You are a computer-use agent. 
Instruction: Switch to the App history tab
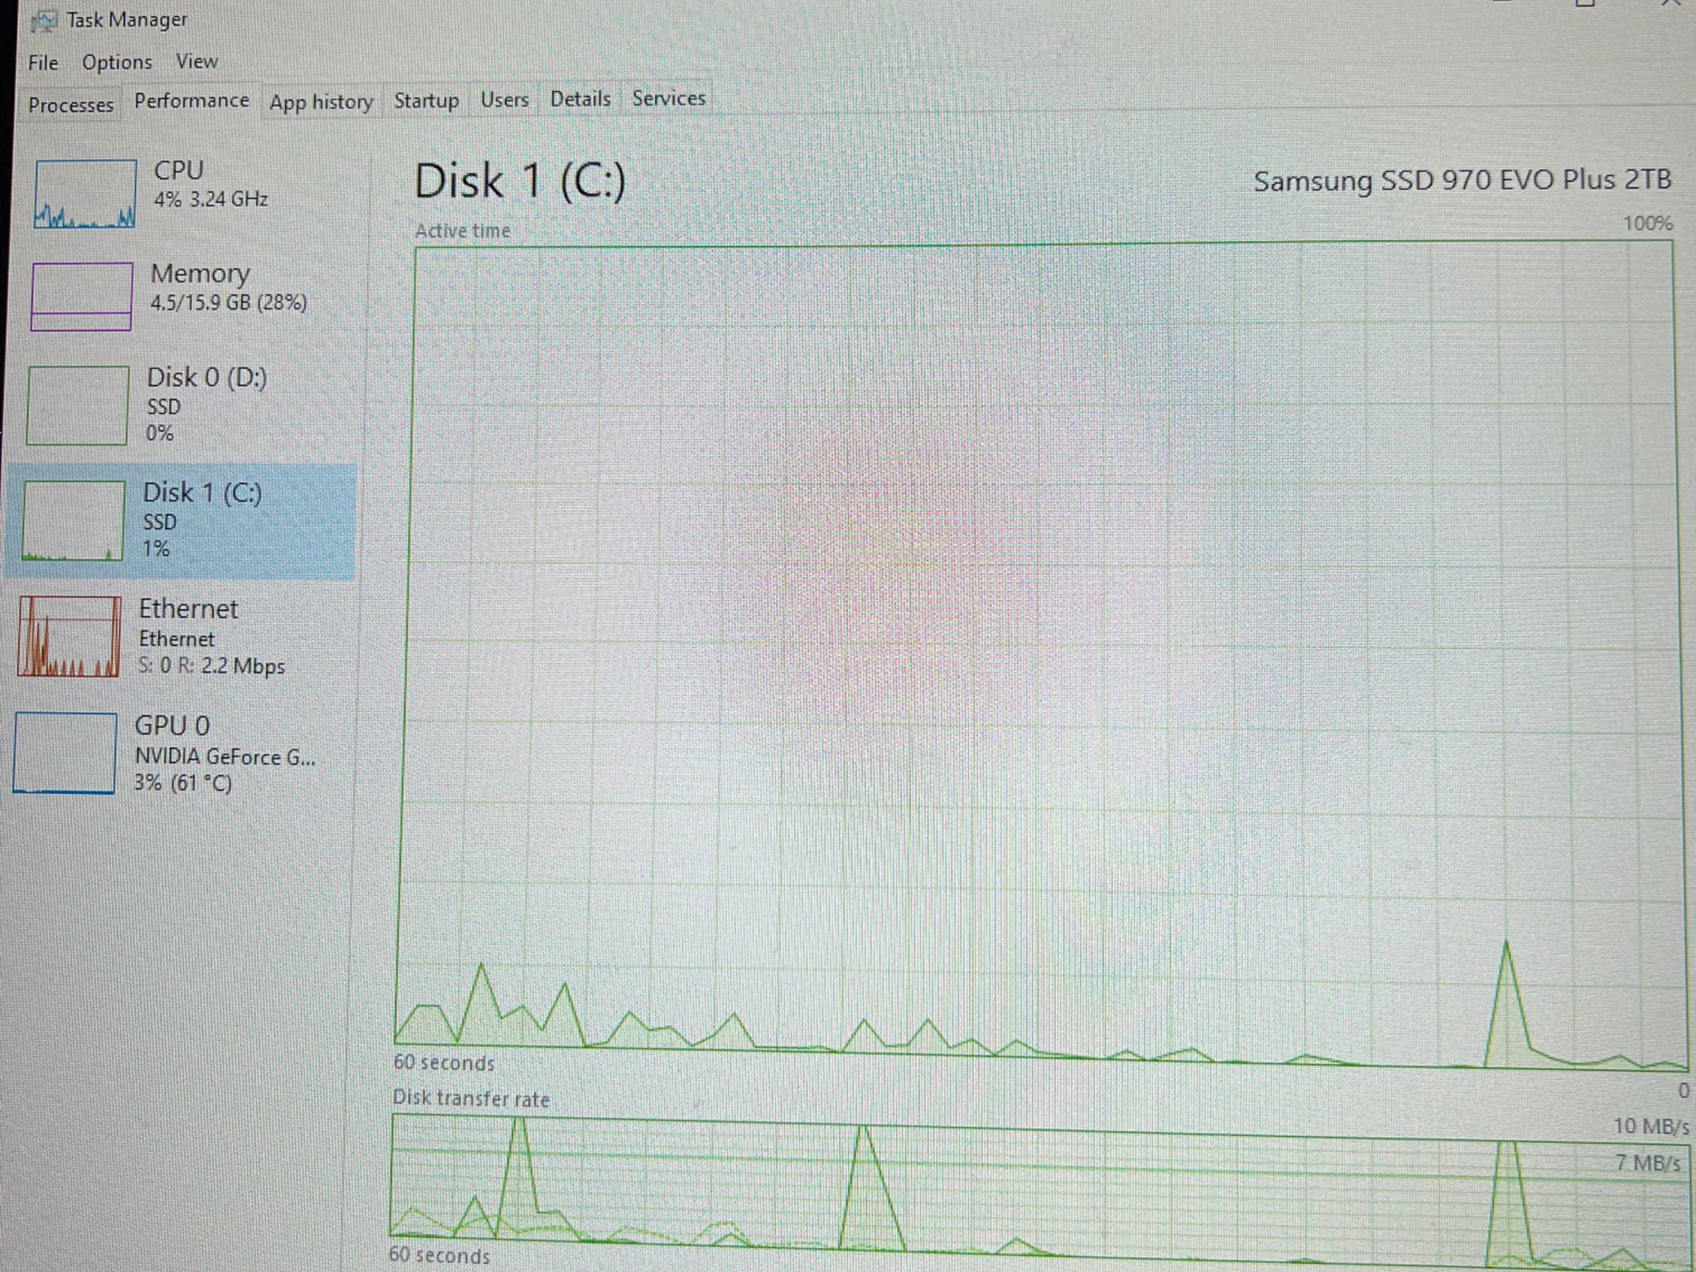pos(321,102)
